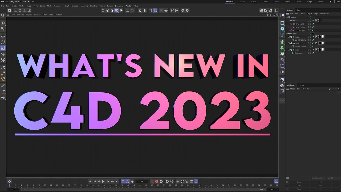
Task: Open Attributes User Data menu
Action: coord(306,89)
